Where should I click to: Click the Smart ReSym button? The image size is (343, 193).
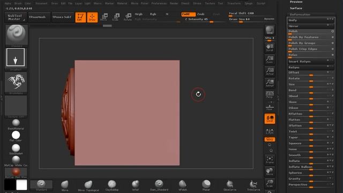[x=311, y=62]
